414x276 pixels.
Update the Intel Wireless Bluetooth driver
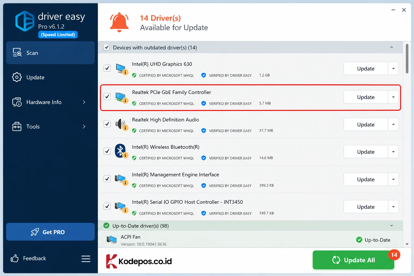coord(366,152)
